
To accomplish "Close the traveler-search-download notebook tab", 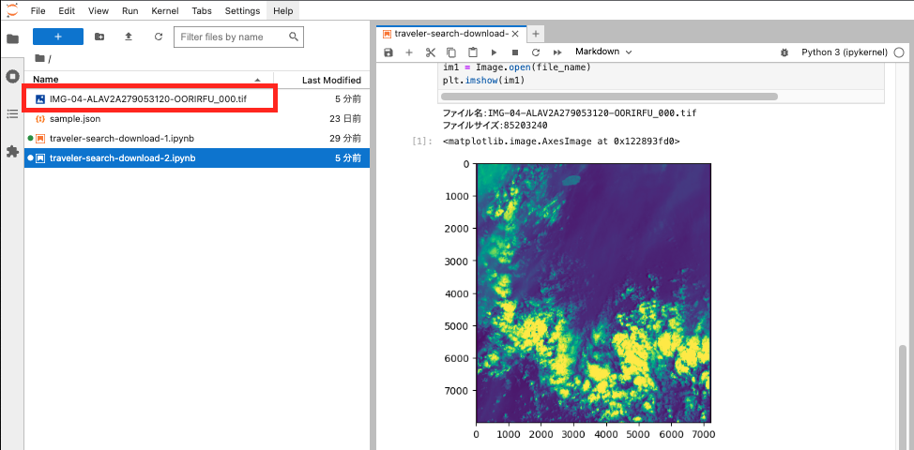I will pyautogui.click(x=515, y=34).
